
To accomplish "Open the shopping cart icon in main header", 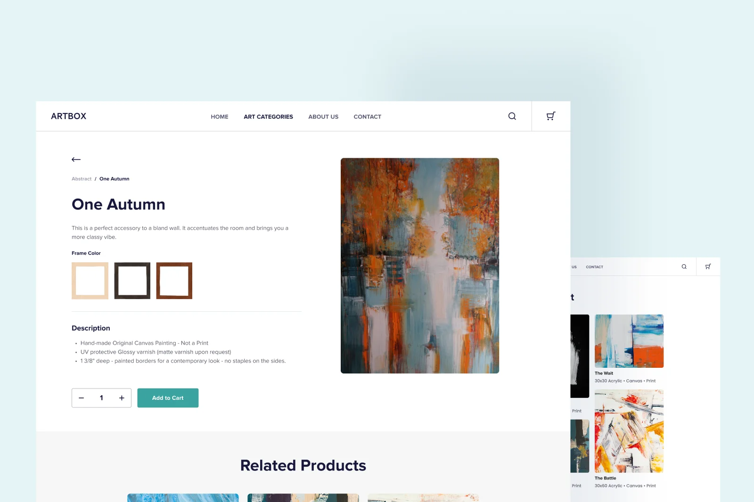I will coord(550,116).
